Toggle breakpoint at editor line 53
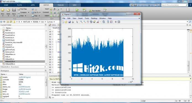This screenshot has height=103, width=192. pyautogui.click(x=53, y=44)
